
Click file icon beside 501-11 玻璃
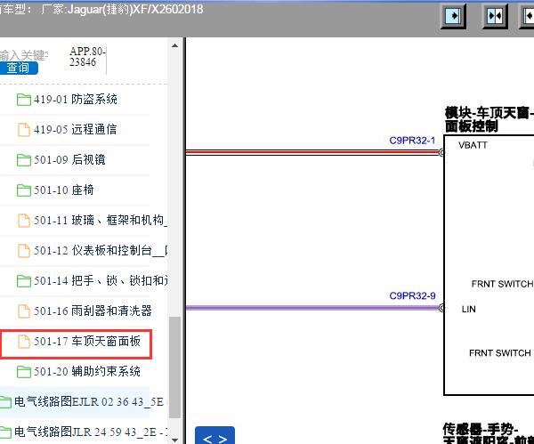click(x=23, y=221)
